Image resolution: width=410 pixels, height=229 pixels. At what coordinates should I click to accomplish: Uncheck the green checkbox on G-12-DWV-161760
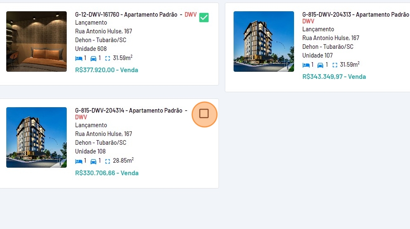[204, 18]
